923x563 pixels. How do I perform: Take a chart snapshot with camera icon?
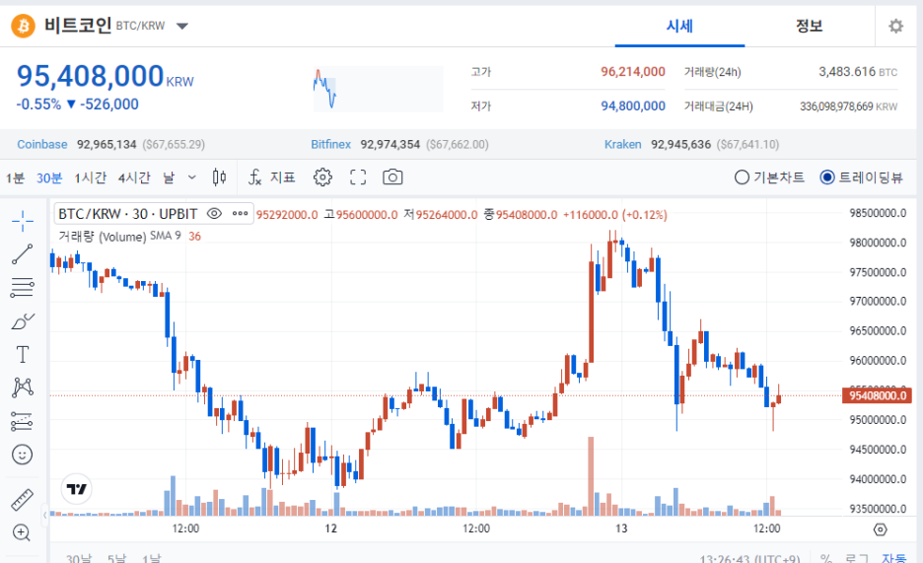click(392, 177)
